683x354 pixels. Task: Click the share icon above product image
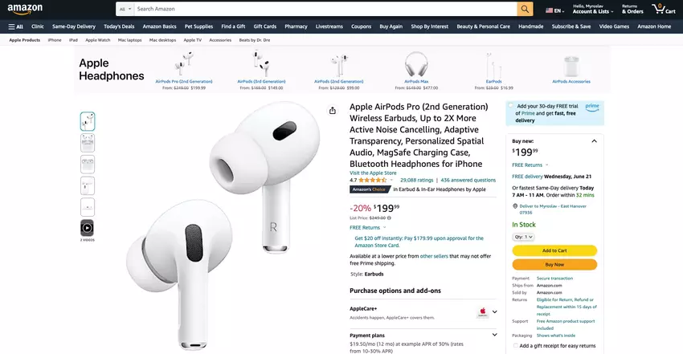[x=333, y=111]
